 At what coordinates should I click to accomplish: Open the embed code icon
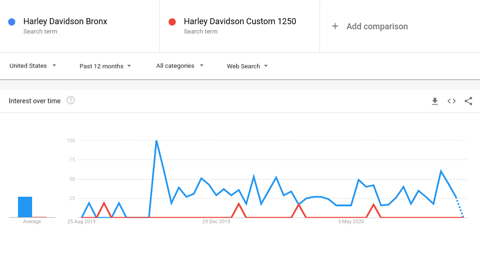452,101
